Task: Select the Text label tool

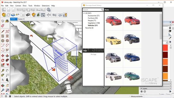Action: 7,75
